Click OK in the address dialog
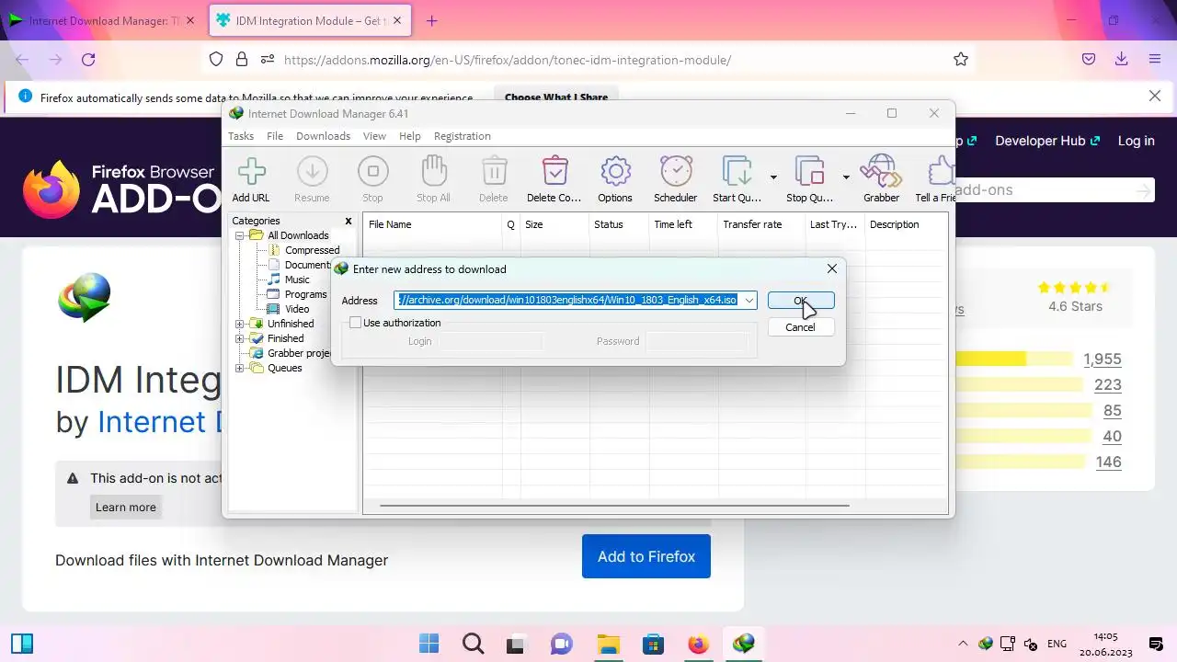The width and height of the screenshot is (1177, 662). coord(800,301)
